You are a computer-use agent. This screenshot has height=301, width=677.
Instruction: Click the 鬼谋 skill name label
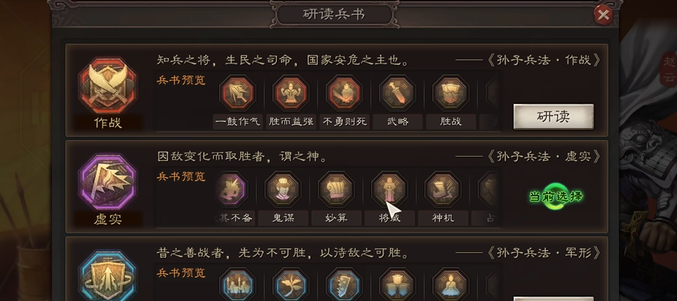[x=283, y=218]
